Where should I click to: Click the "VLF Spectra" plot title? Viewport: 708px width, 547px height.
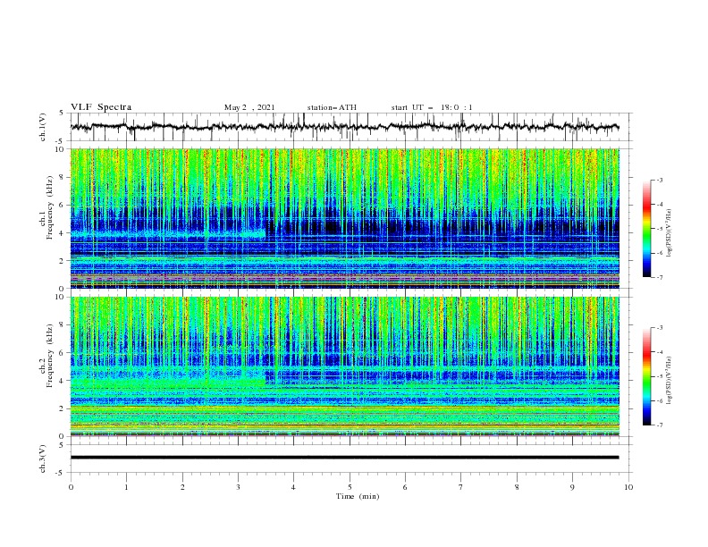(101, 107)
